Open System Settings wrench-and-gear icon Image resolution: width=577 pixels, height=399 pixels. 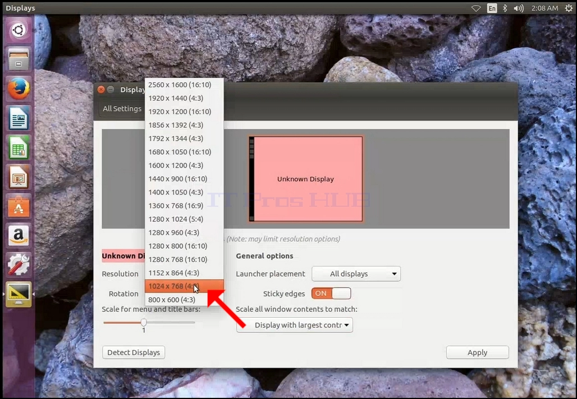pyautogui.click(x=19, y=265)
